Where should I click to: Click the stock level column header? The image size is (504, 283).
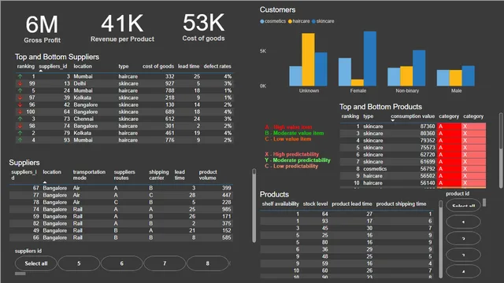pos(315,204)
